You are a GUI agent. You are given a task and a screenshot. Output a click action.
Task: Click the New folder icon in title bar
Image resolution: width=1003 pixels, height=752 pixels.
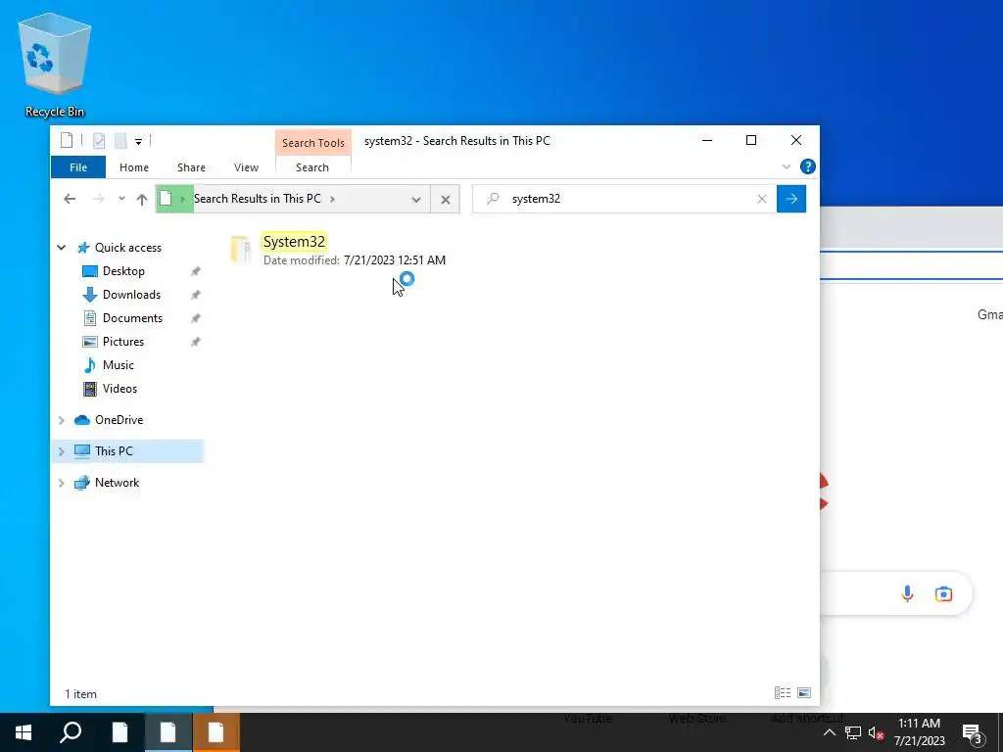click(120, 140)
